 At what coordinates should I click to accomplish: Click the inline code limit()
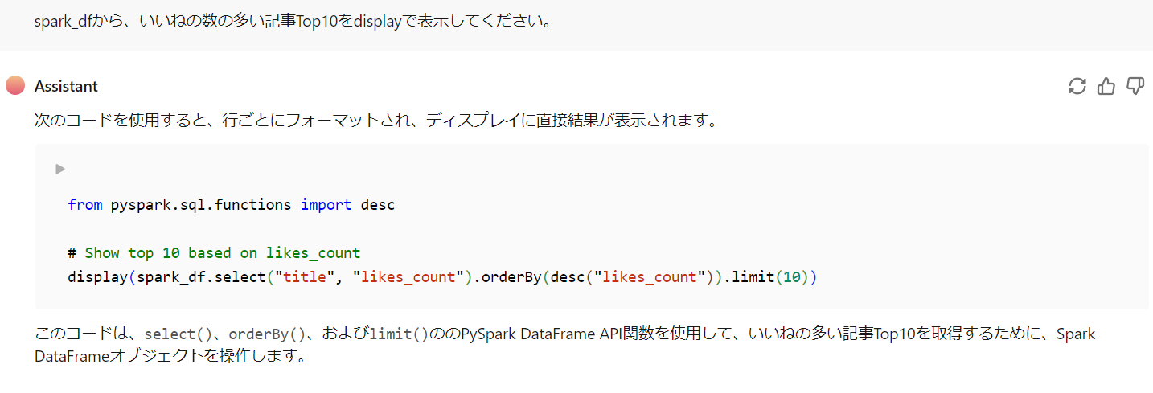pos(399,334)
